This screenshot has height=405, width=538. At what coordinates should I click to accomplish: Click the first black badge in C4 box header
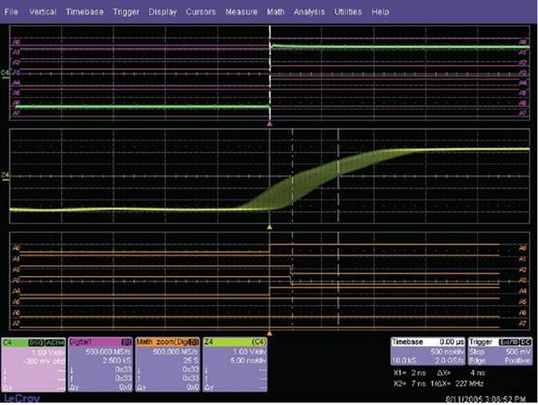[36, 343]
